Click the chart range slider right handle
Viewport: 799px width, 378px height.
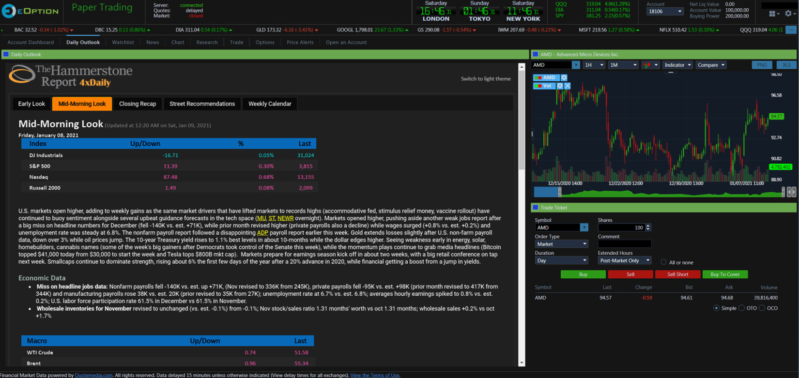coord(784,192)
